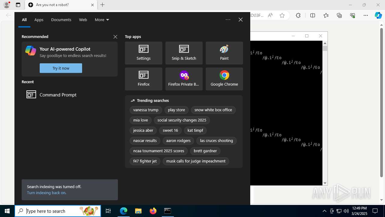
Task: Select 'nascar results' trending chip
Action: 145,141
